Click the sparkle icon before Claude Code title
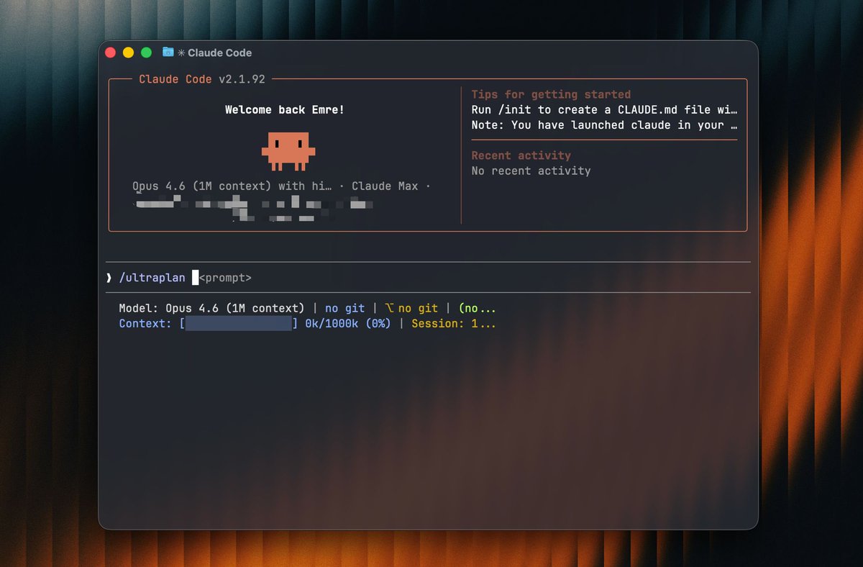 [181, 53]
